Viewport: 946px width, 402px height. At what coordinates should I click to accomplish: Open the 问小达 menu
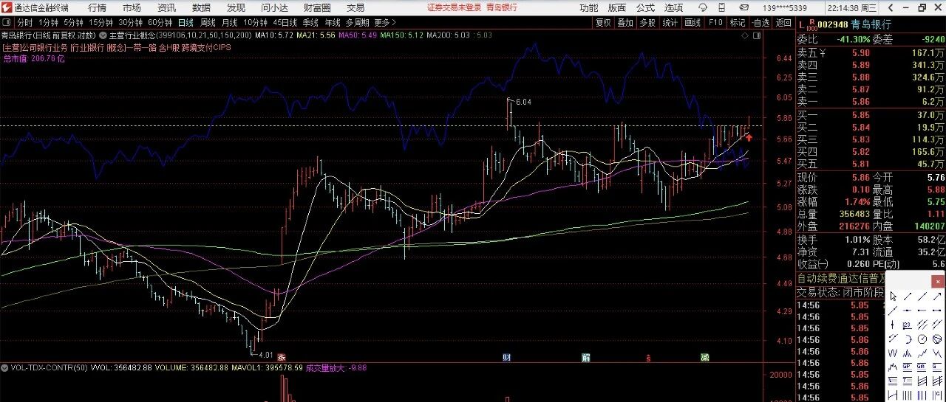coord(275,7)
